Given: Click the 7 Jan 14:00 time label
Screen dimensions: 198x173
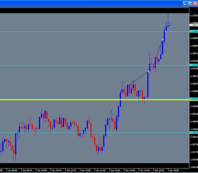Looking at the screenshot, I should point(129,170).
